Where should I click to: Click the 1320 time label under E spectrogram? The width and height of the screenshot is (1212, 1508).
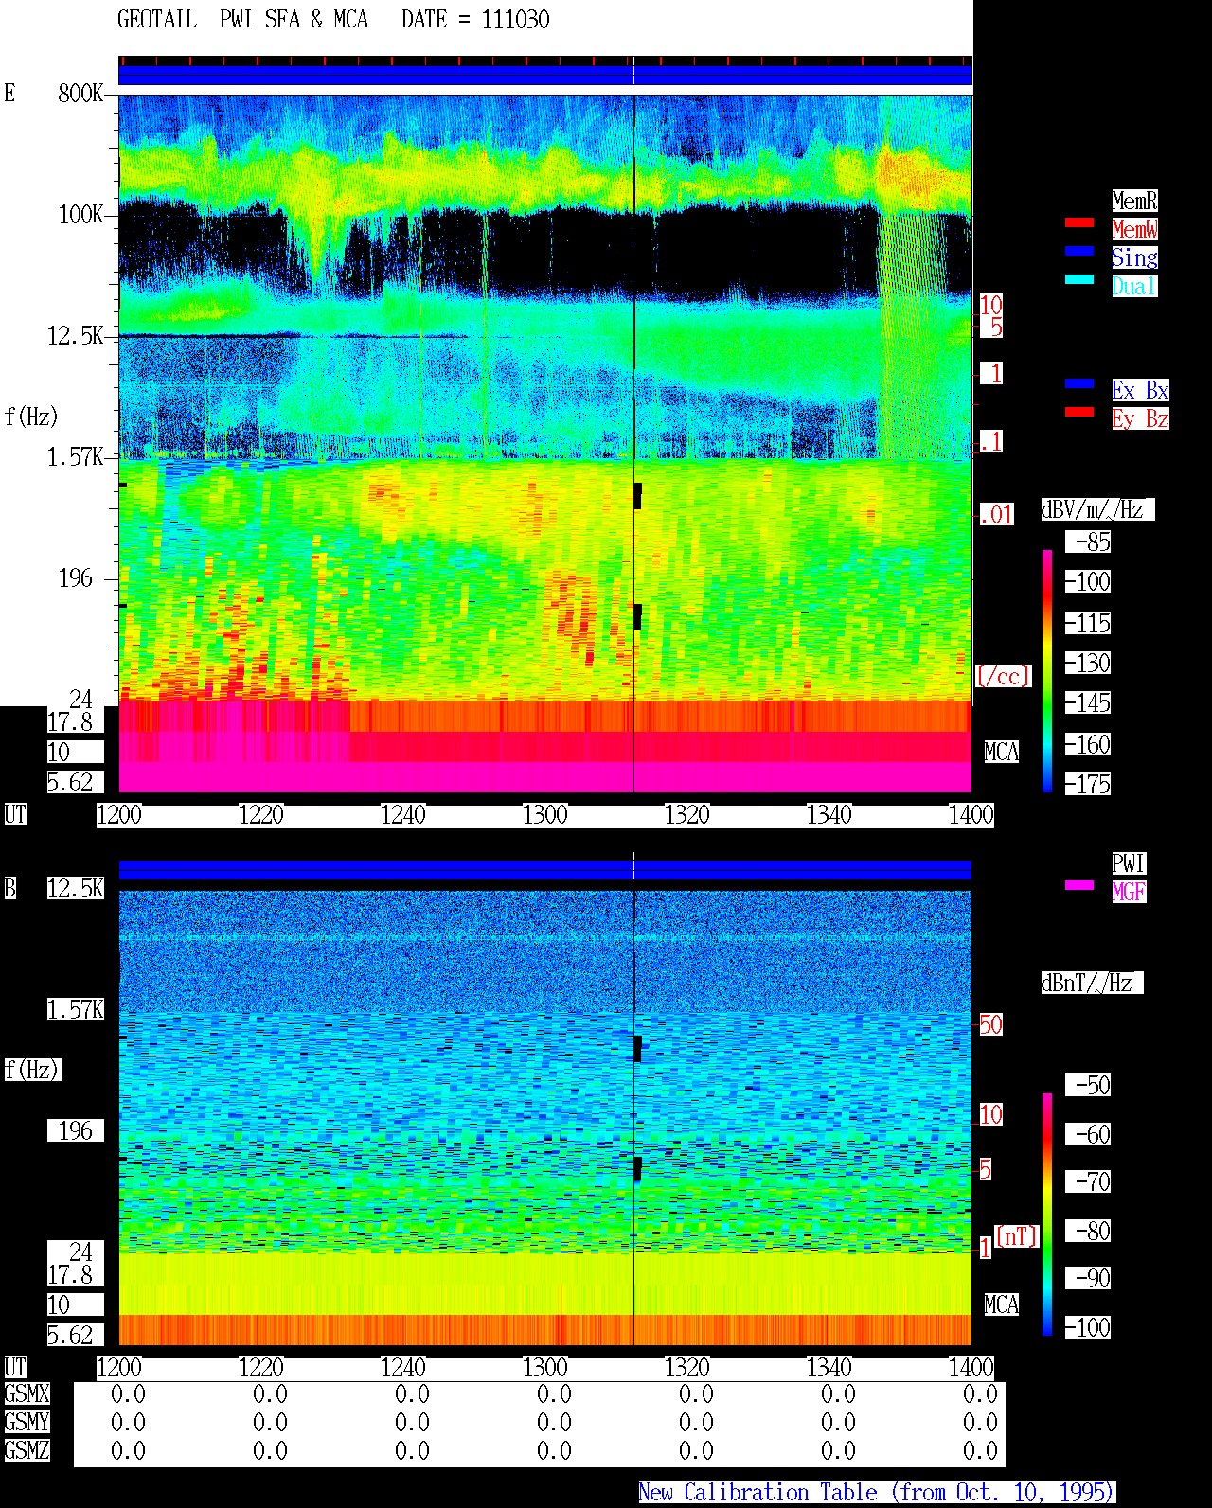tap(686, 815)
